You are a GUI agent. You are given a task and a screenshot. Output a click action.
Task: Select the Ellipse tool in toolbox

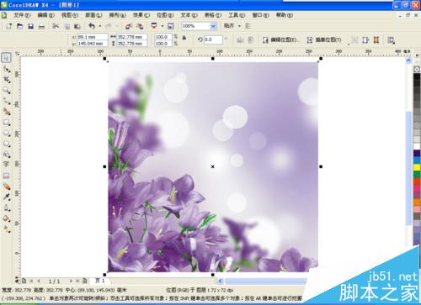[6, 134]
